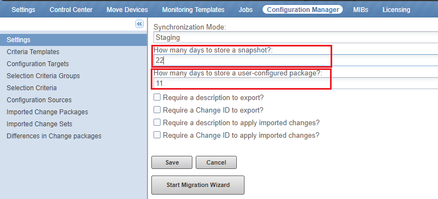Go to the Monitoring Templates tab
This screenshot has width=438, height=199.
tap(194, 10)
